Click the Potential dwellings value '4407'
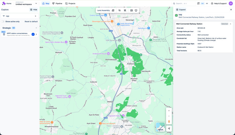 tap(199, 44)
